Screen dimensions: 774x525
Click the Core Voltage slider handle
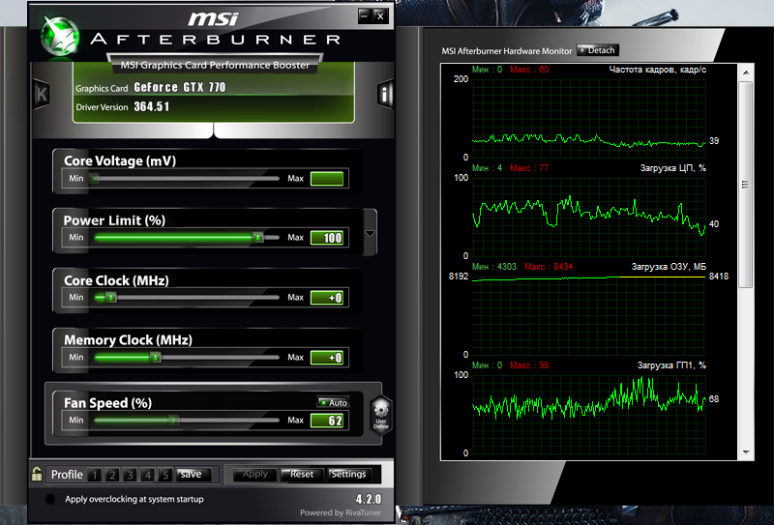pos(95,179)
